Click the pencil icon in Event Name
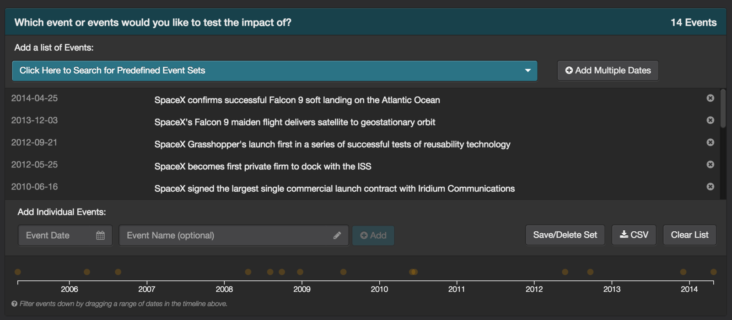 [x=337, y=236]
